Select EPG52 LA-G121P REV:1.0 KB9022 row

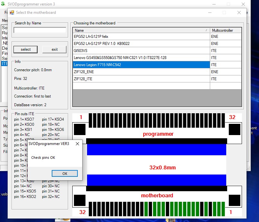click(x=141, y=44)
